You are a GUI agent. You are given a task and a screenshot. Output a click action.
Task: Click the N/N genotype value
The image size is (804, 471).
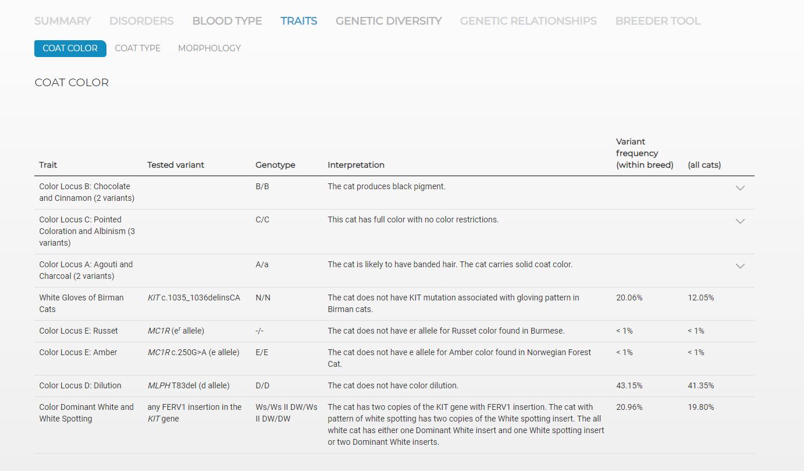tap(263, 298)
